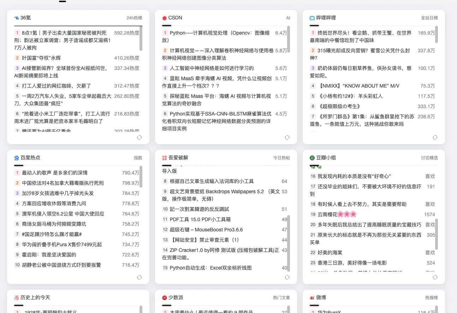This screenshot has height=313, width=457.
Task: Open the 24h热榜 selector on 36氪 card
Action: [134, 18]
